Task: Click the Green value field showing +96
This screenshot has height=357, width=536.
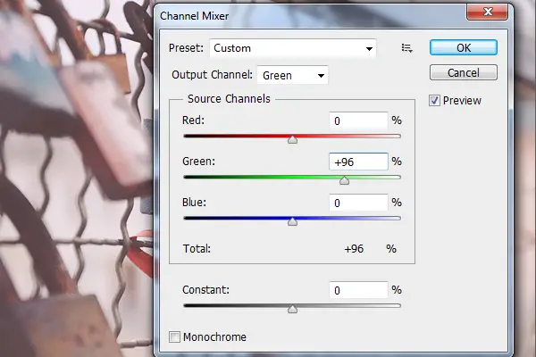Action: tap(358, 162)
